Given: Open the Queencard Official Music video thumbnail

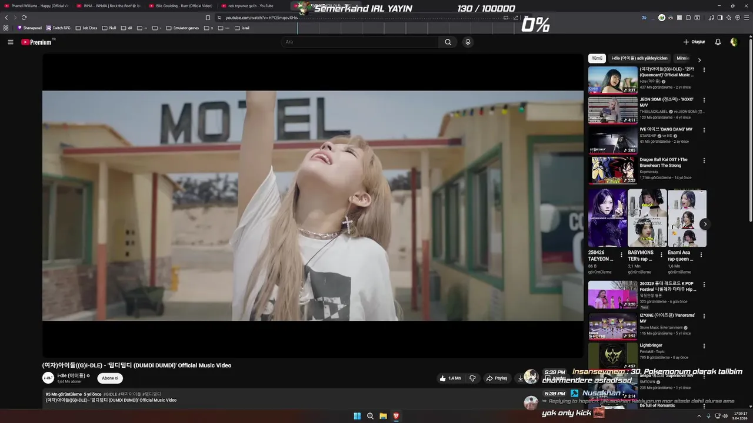Looking at the screenshot, I should pyautogui.click(x=612, y=80).
